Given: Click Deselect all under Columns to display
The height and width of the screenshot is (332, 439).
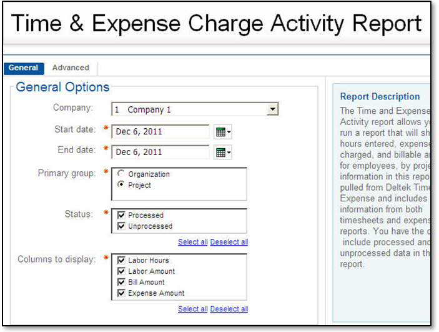Looking at the screenshot, I should pos(229,309).
